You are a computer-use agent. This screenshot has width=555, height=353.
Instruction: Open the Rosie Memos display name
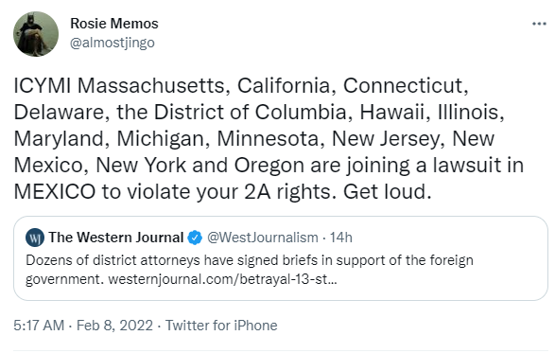click(x=114, y=24)
